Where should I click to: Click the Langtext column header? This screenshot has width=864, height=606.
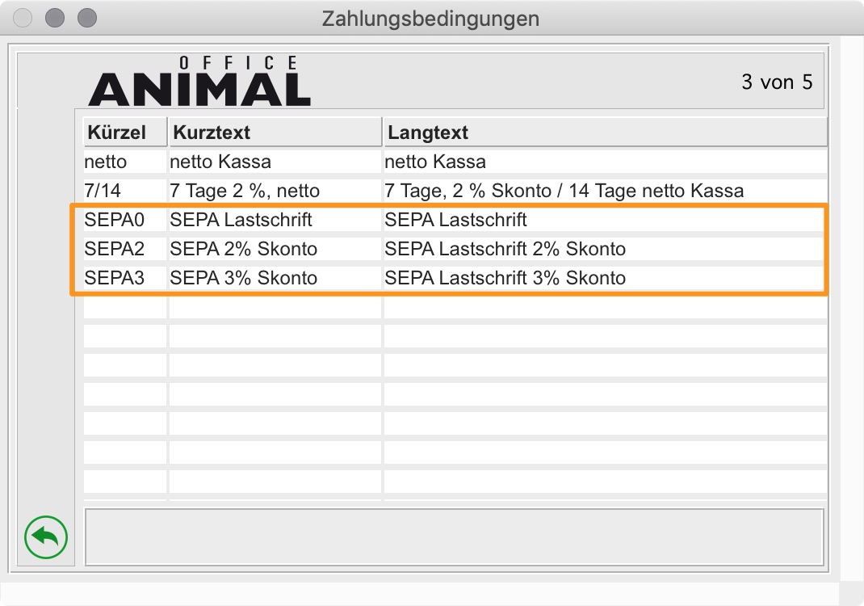(604, 132)
